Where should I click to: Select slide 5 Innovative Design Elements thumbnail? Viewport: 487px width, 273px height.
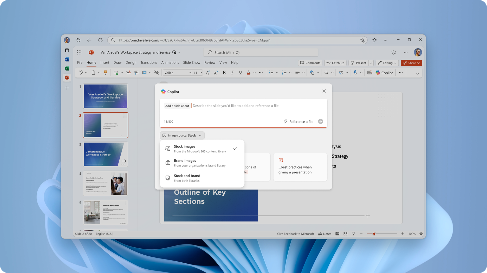click(x=106, y=212)
